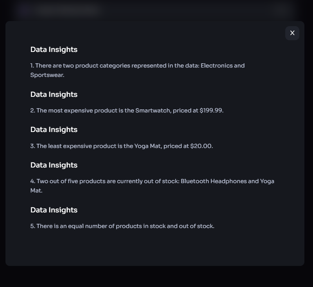Select the second Data Insights heading

pyautogui.click(x=54, y=94)
